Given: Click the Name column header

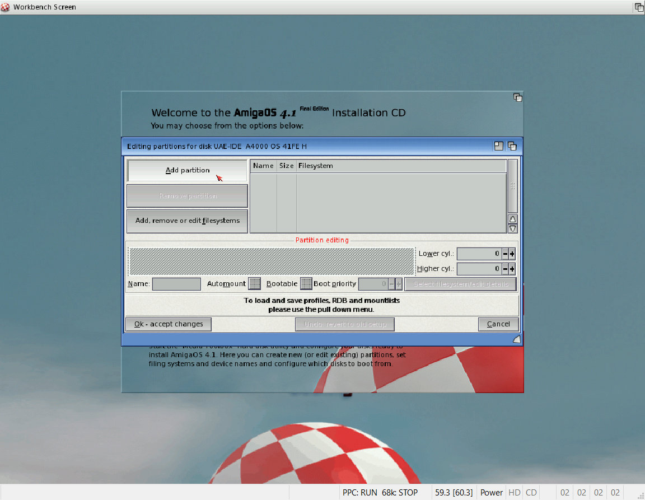Looking at the screenshot, I should (263, 166).
